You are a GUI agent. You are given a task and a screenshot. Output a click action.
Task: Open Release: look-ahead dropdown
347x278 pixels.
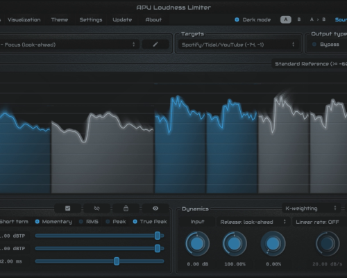click(253, 222)
